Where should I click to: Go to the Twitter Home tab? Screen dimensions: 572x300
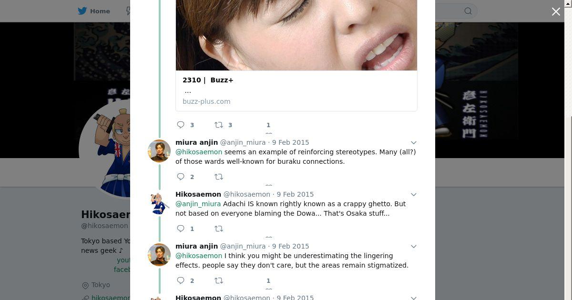click(94, 11)
